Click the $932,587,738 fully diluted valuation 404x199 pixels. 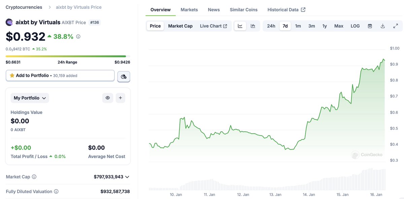point(115,192)
